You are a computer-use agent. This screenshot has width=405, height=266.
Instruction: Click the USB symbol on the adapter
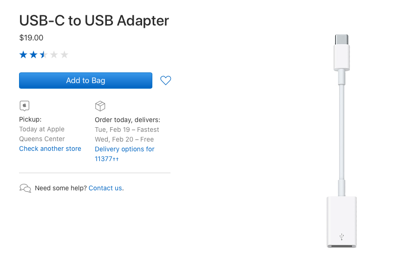(342, 236)
